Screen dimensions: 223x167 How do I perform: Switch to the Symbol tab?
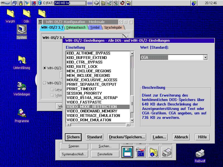(95, 27)
